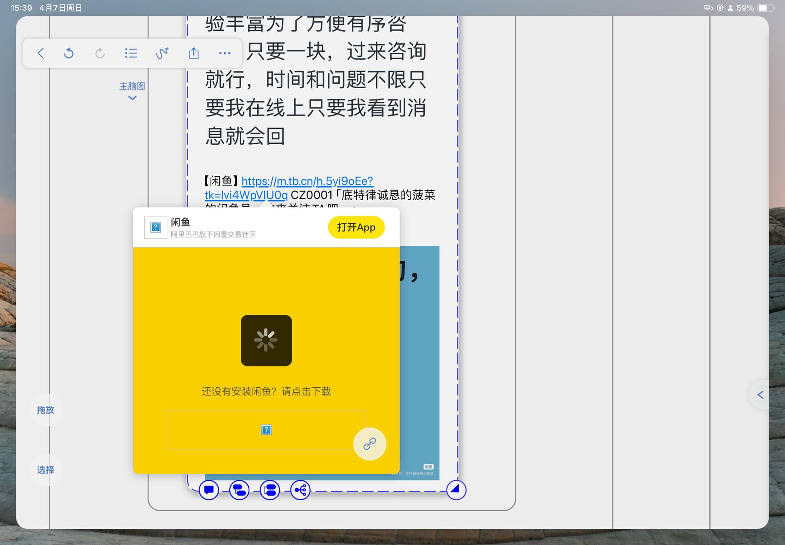This screenshot has width=785, height=545.
Task: Tap the loading spinner box
Action: pyautogui.click(x=266, y=340)
